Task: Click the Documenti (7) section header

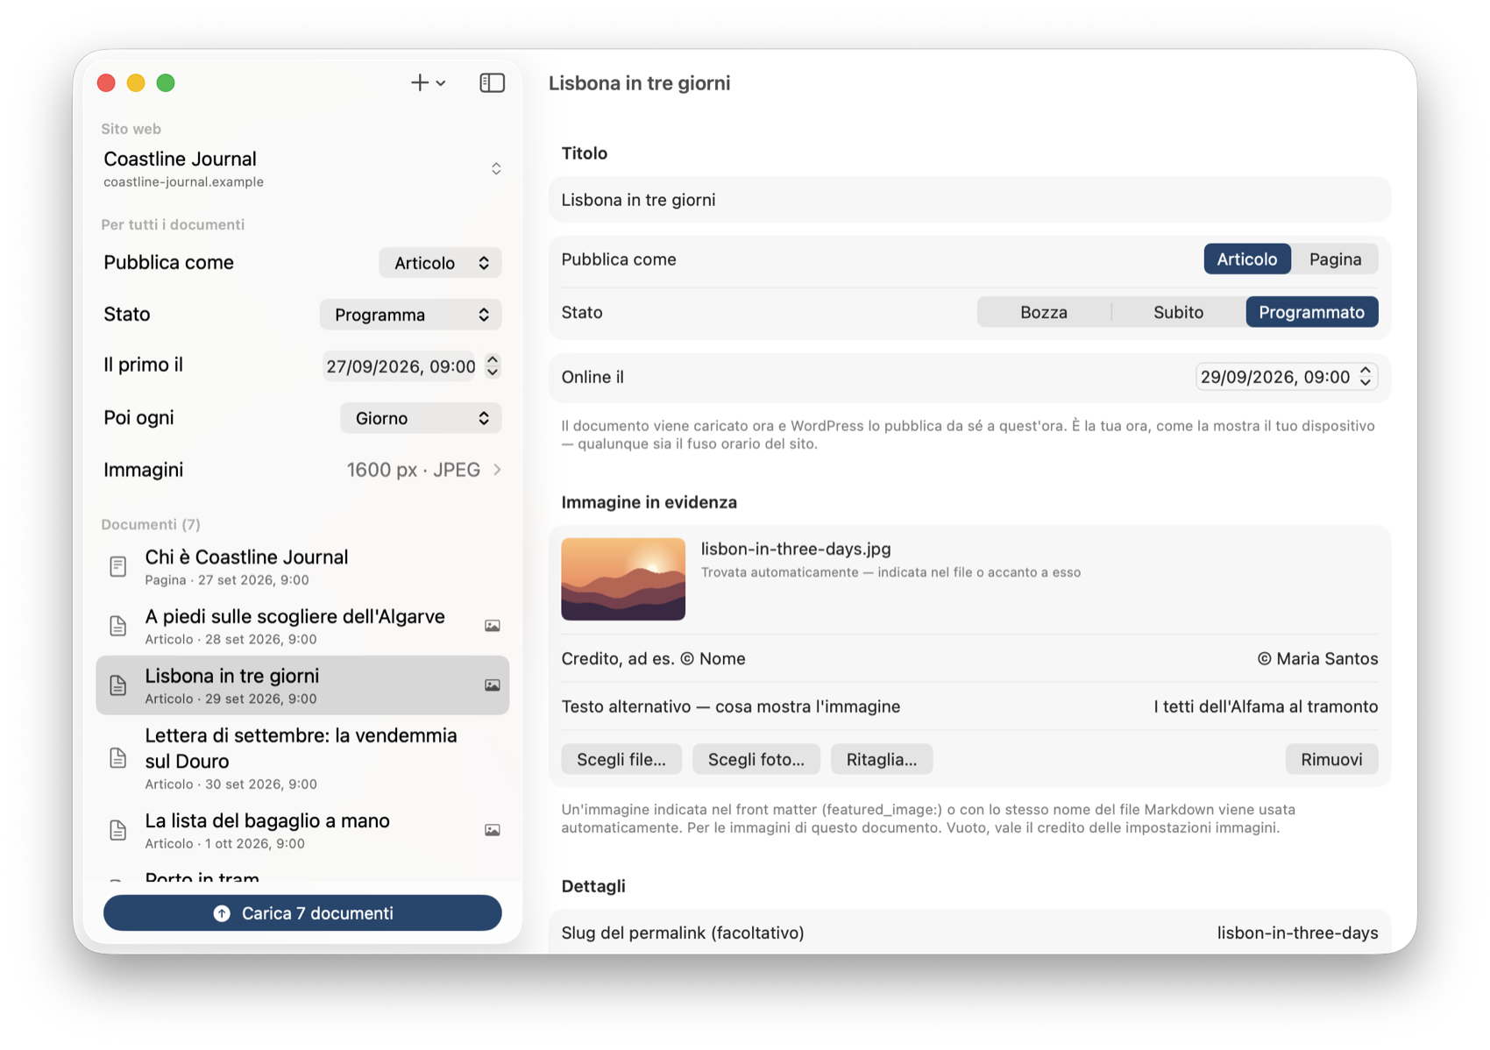Action: pyautogui.click(x=151, y=524)
